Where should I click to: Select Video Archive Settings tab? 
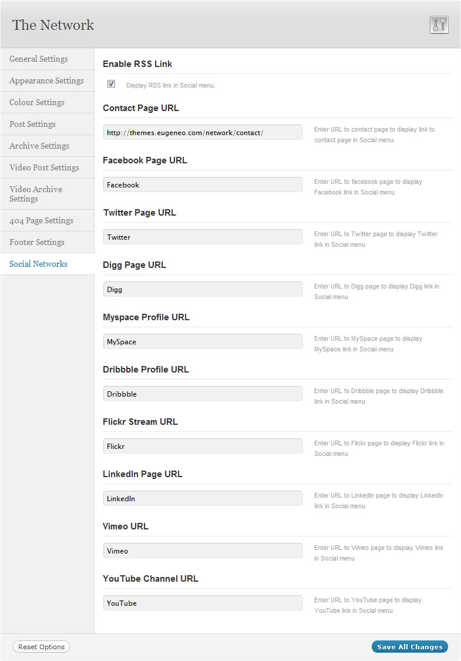[36, 194]
